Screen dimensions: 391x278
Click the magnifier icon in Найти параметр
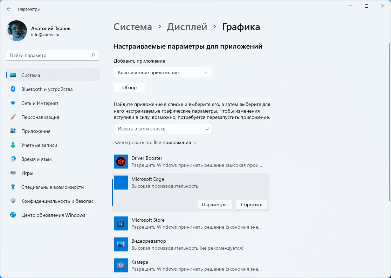[93, 55]
